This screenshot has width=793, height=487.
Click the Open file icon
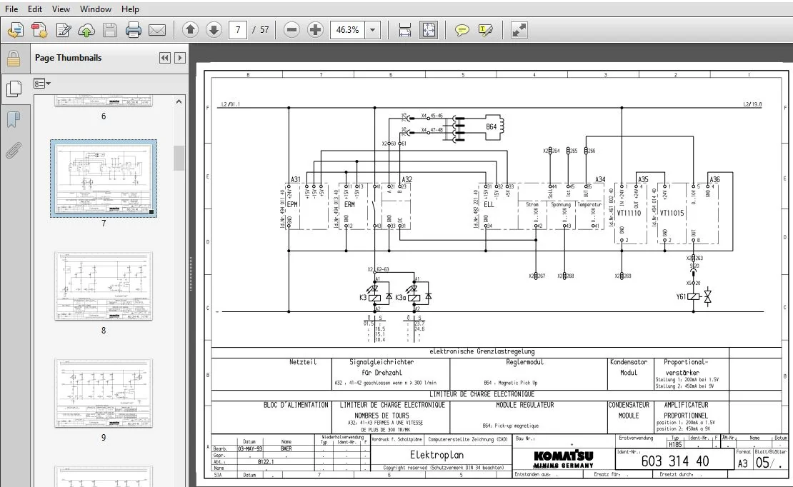pos(16,30)
